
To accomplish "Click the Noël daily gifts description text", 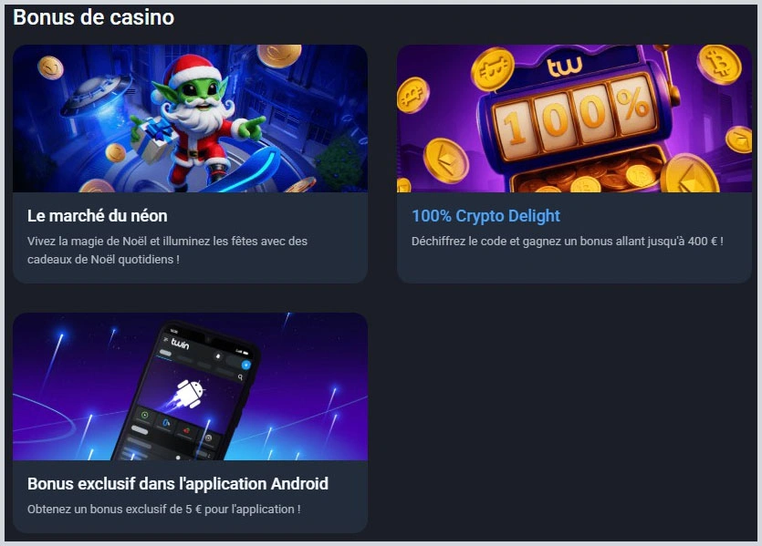I will pyautogui.click(x=167, y=250).
